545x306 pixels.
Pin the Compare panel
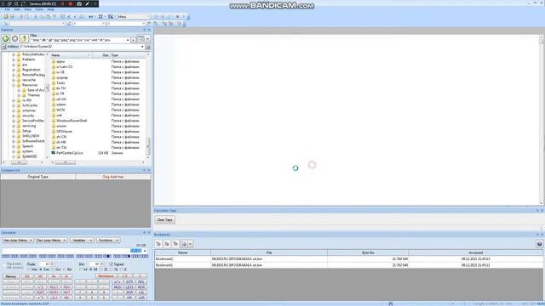(145, 170)
